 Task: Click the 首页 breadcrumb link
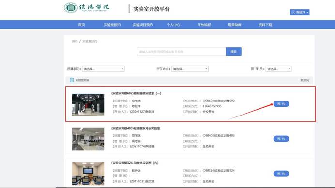75,41
